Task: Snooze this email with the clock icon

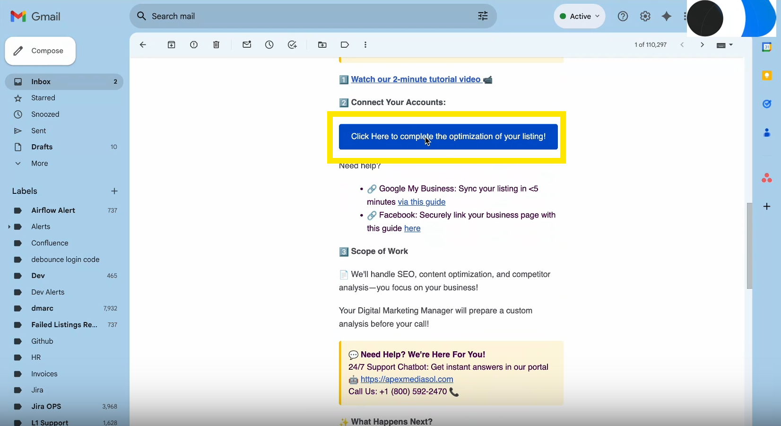Action: (x=269, y=45)
